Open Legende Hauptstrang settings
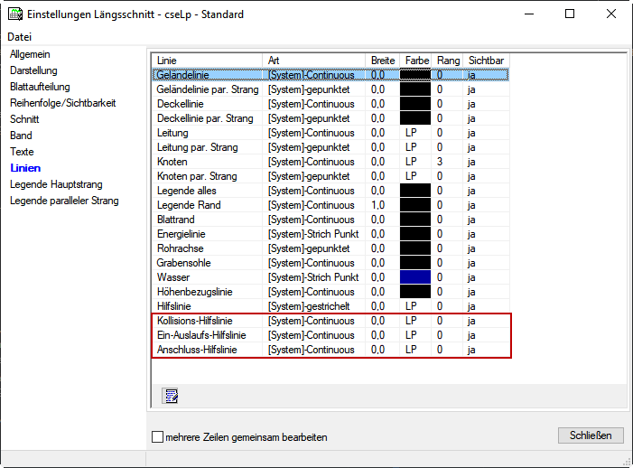Image resolution: width=633 pixels, height=468 pixels. tap(56, 184)
